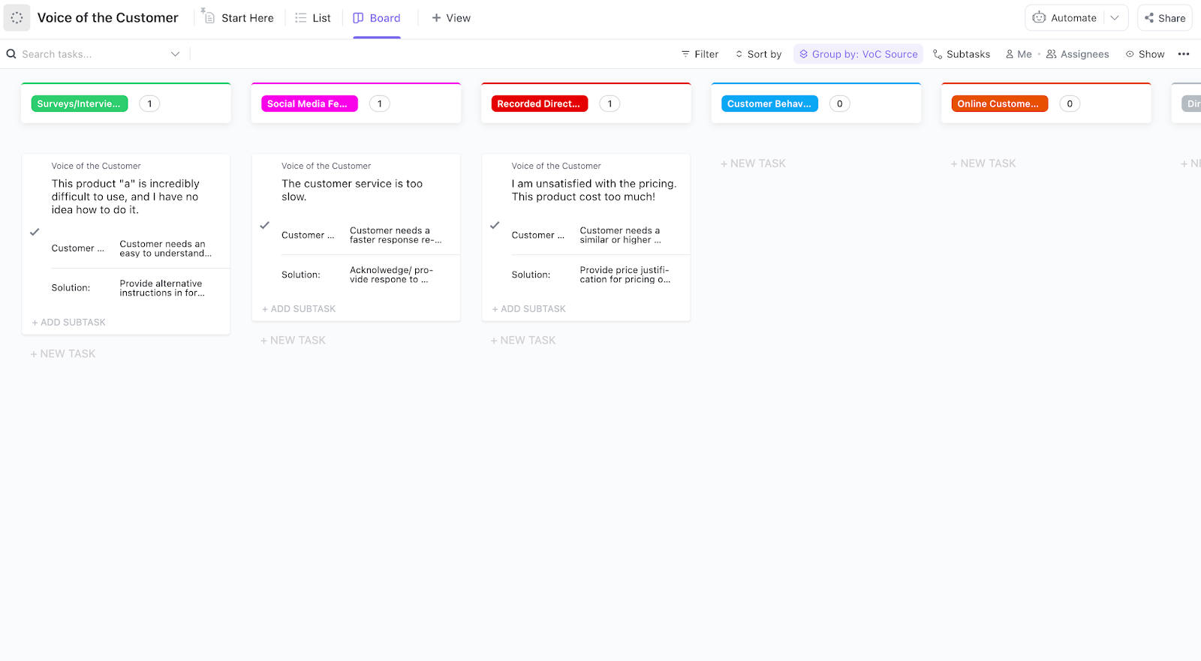This screenshot has width=1201, height=661.
Task: Complete the unsatisfied pricing task checkmark
Action: click(x=495, y=225)
